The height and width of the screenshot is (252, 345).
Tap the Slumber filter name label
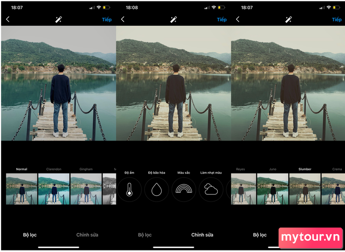pyautogui.click(x=305, y=169)
